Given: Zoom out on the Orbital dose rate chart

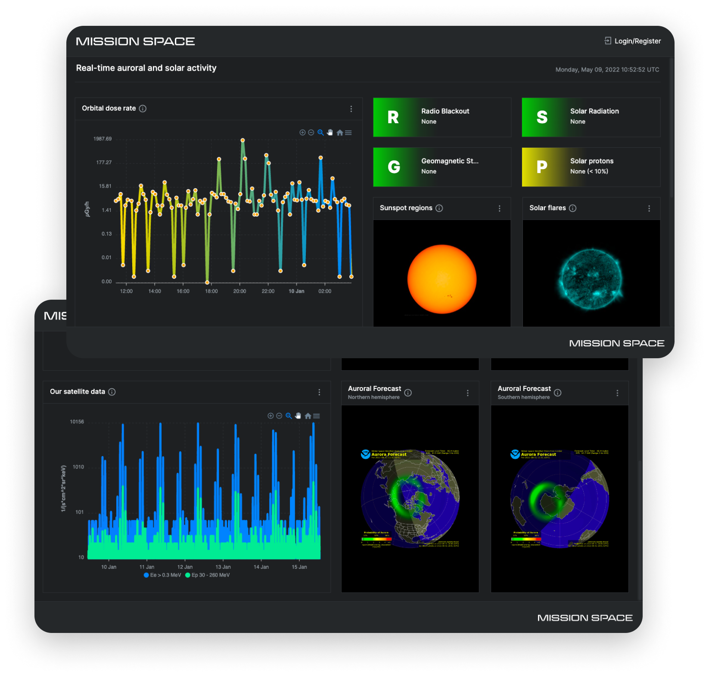Looking at the screenshot, I should [311, 133].
